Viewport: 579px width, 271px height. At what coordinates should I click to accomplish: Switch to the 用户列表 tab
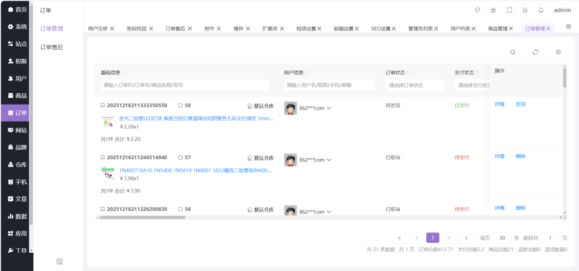(x=460, y=28)
